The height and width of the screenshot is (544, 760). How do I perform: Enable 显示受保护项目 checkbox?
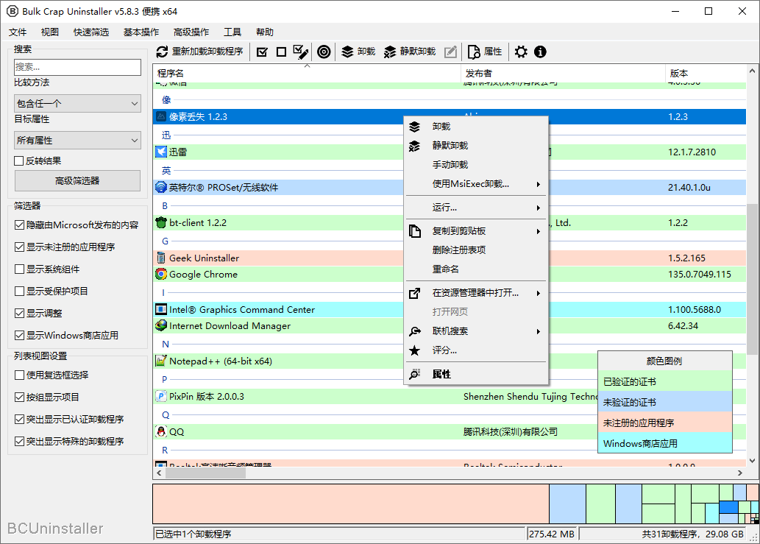click(19, 292)
